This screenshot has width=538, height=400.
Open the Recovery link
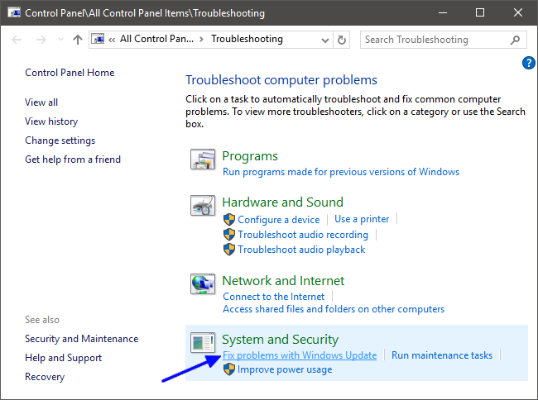point(45,377)
